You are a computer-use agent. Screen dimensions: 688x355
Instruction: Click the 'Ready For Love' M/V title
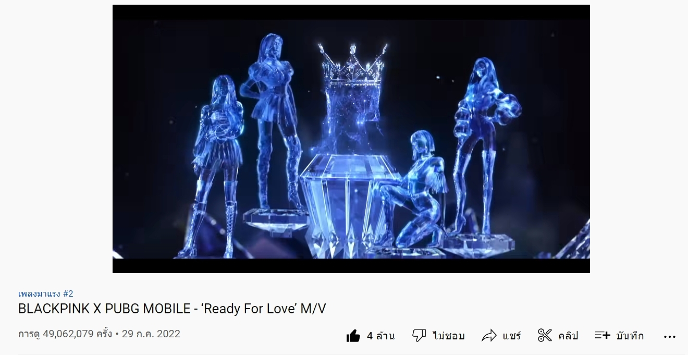click(172, 309)
